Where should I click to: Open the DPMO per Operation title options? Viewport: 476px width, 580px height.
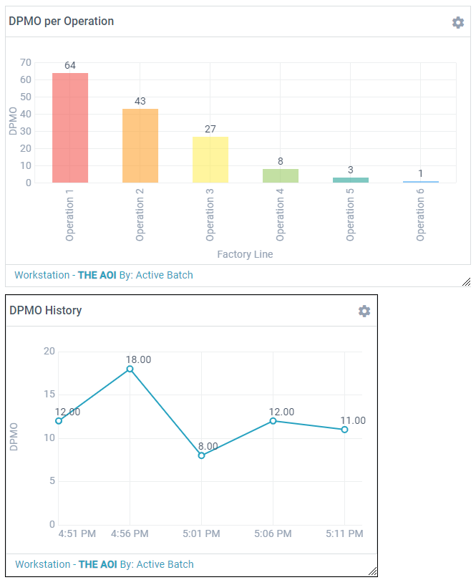pos(60,21)
